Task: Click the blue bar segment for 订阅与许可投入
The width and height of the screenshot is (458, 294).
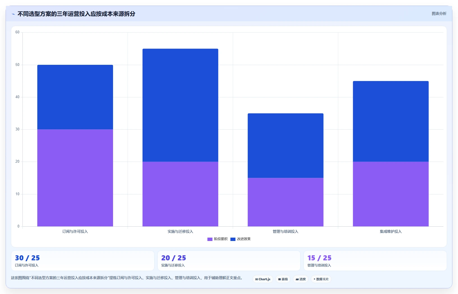Action: click(75, 97)
